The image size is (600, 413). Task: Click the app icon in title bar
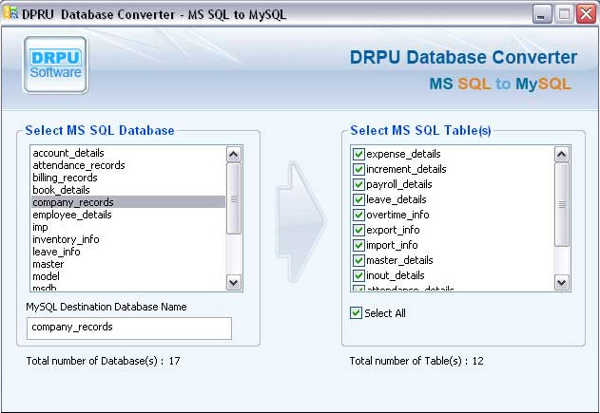(x=10, y=13)
